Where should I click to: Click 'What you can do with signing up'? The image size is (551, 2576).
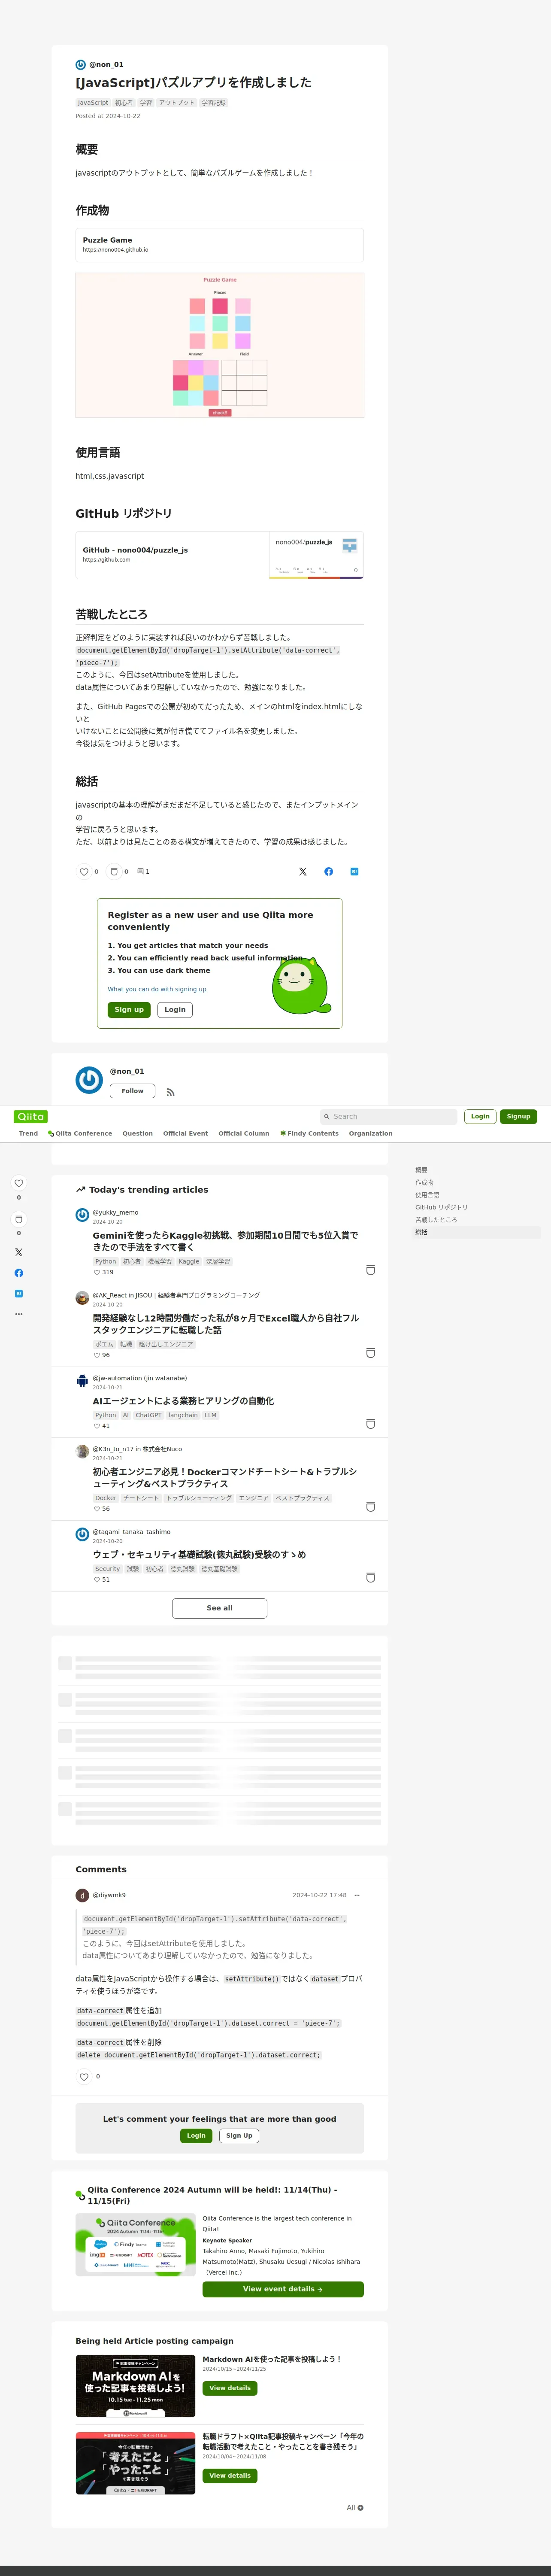(157, 989)
